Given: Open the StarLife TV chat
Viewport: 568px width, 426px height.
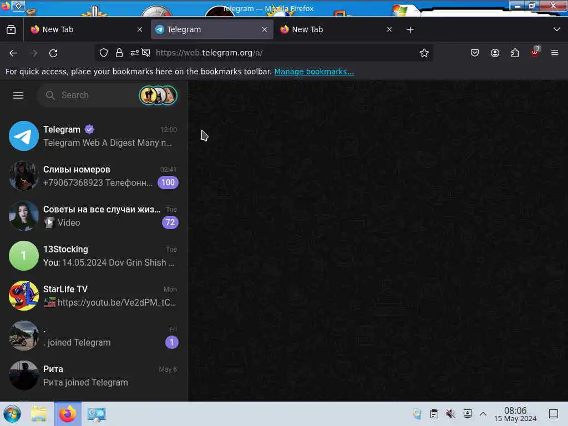Looking at the screenshot, I should click(94, 296).
